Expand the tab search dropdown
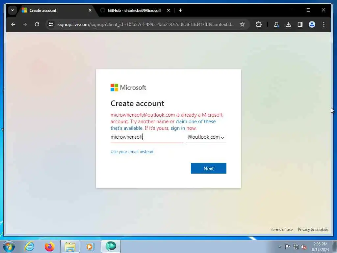 [13, 10]
